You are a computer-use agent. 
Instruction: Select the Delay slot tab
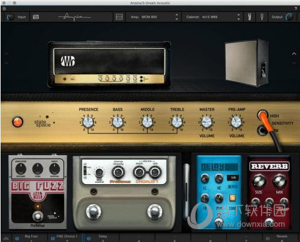(101, 238)
